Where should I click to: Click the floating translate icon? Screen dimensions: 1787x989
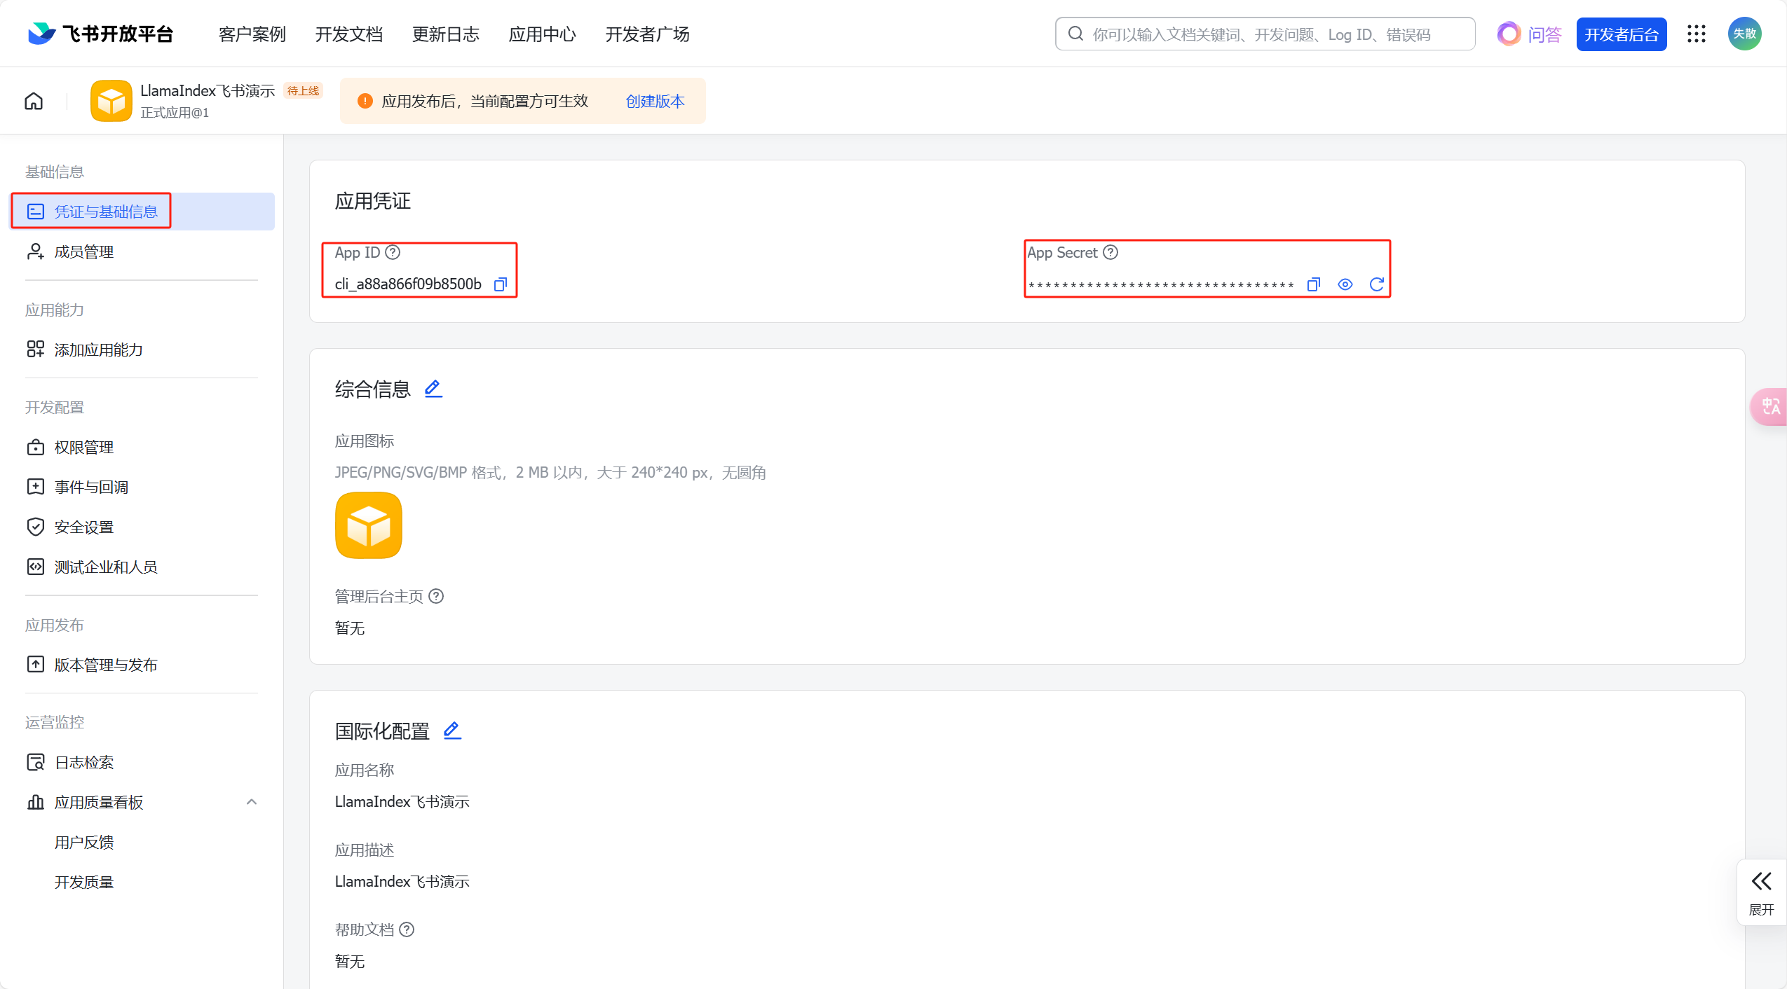(1770, 406)
